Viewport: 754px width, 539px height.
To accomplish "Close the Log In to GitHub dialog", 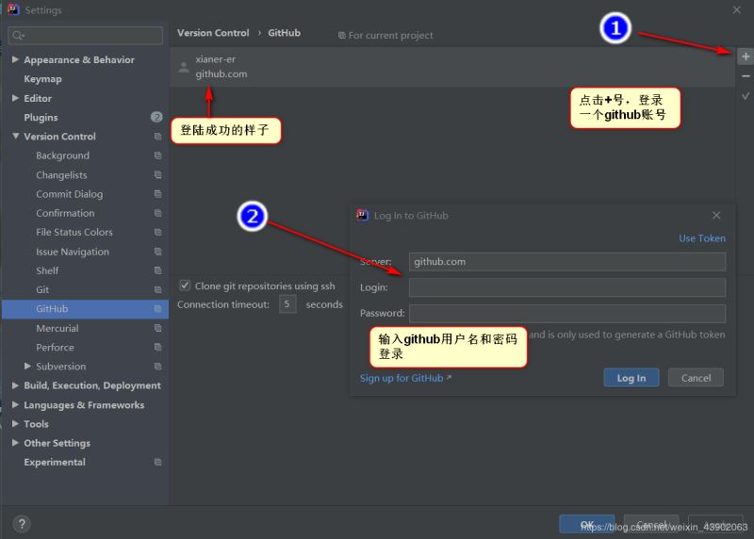I will pos(716,216).
